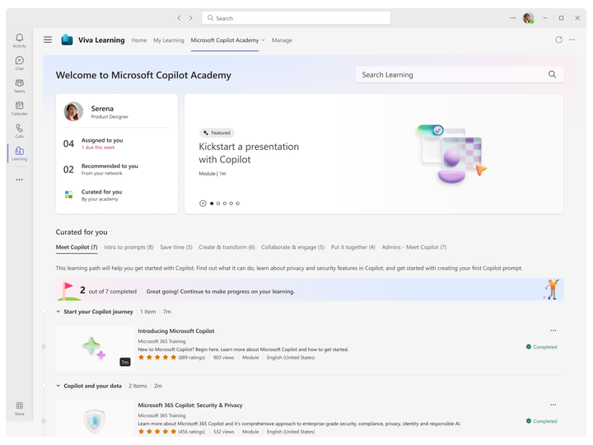
Task: Go to Teams in the sidebar
Action: [19, 86]
